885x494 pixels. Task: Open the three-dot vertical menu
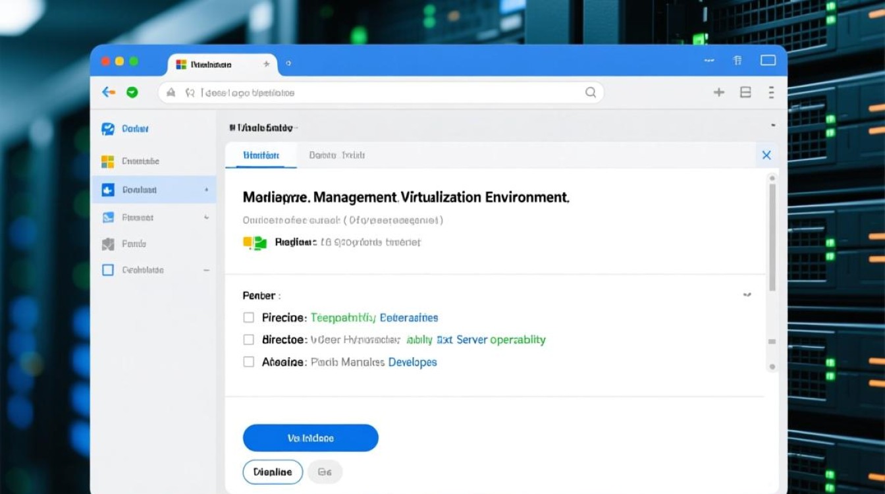coord(771,93)
